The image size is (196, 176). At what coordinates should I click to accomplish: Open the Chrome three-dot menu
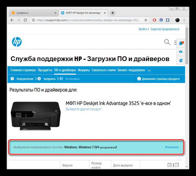click(184, 20)
